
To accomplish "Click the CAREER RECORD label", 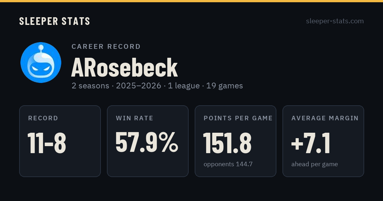I will (106, 47).
